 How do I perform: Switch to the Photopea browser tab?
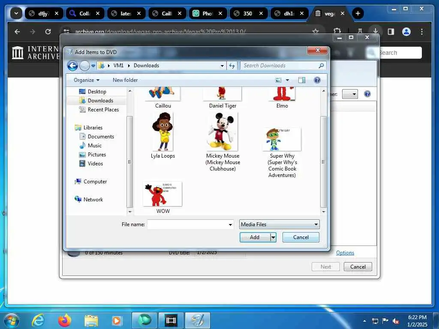pos(207,13)
